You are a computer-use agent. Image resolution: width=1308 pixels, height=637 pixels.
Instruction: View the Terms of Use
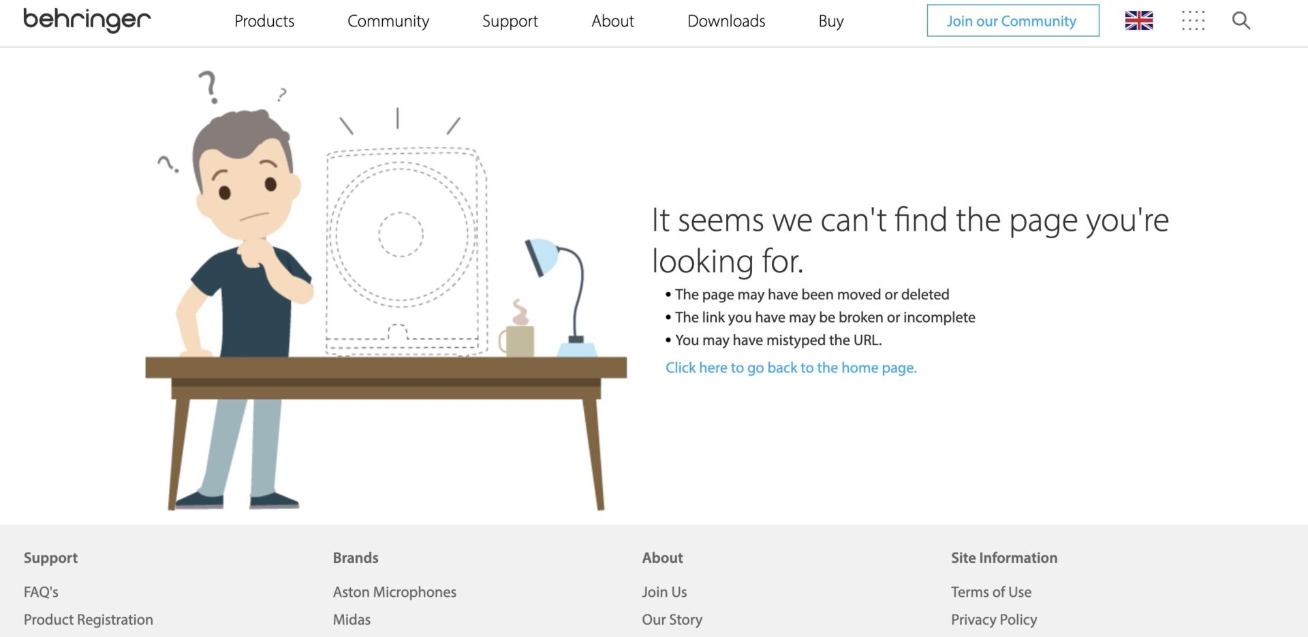click(991, 592)
